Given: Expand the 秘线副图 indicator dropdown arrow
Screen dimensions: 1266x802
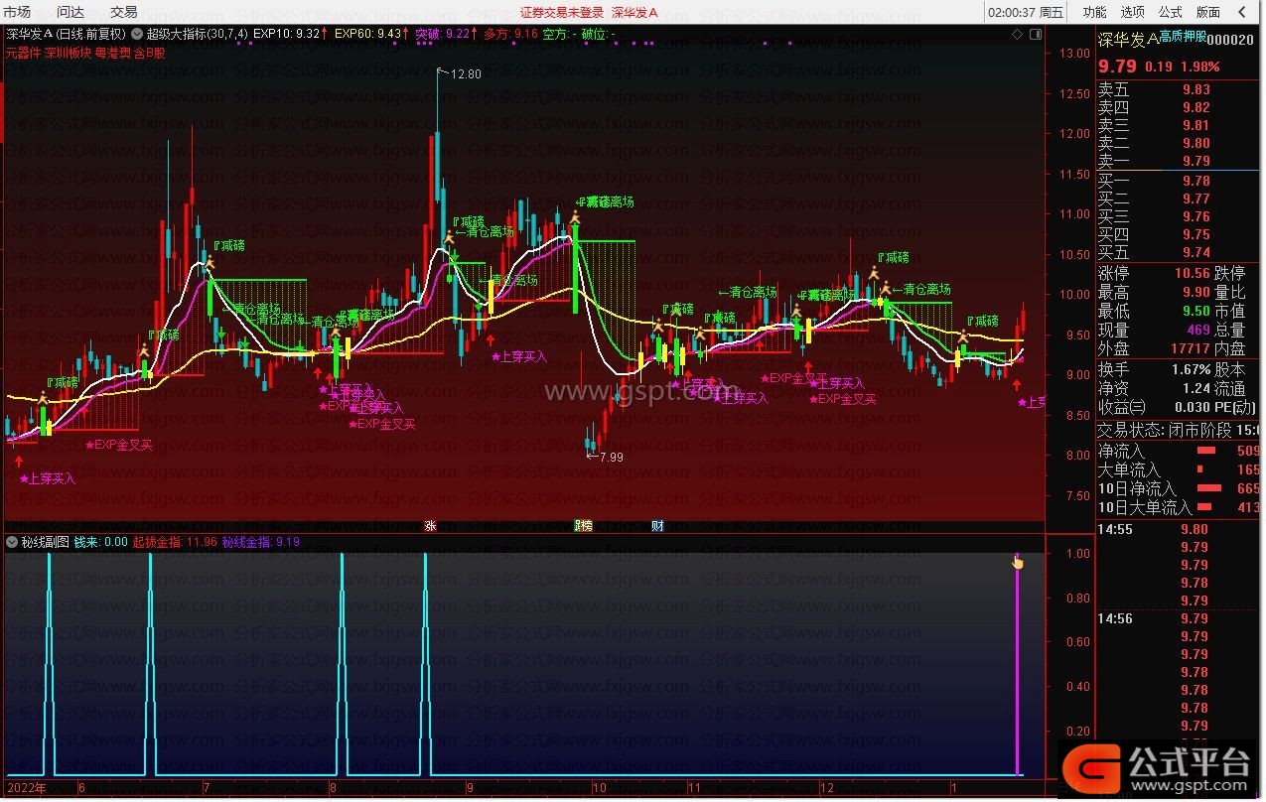Looking at the screenshot, I should [12, 542].
